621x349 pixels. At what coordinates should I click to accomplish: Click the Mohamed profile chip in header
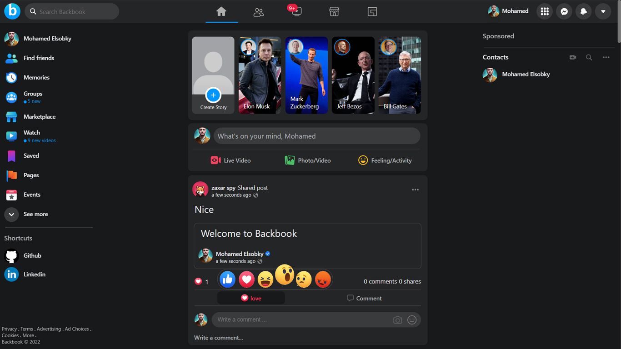click(x=508, y=11)
